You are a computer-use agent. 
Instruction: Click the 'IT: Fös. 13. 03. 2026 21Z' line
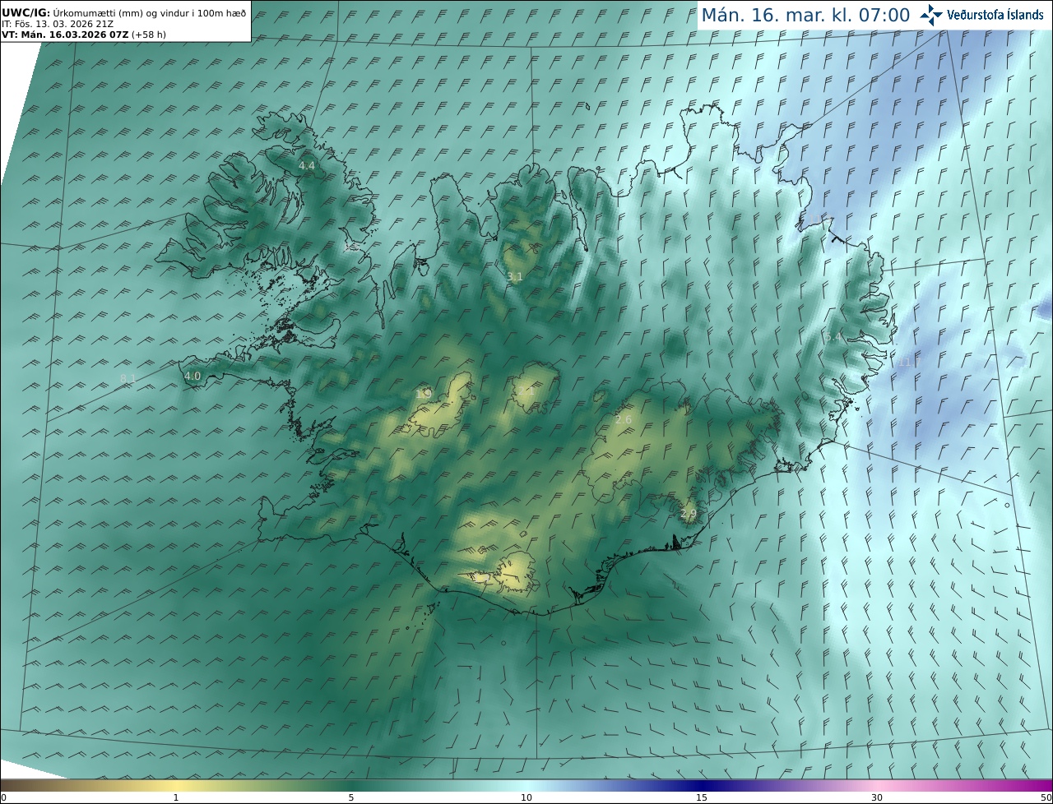click(x=58, y=24)
